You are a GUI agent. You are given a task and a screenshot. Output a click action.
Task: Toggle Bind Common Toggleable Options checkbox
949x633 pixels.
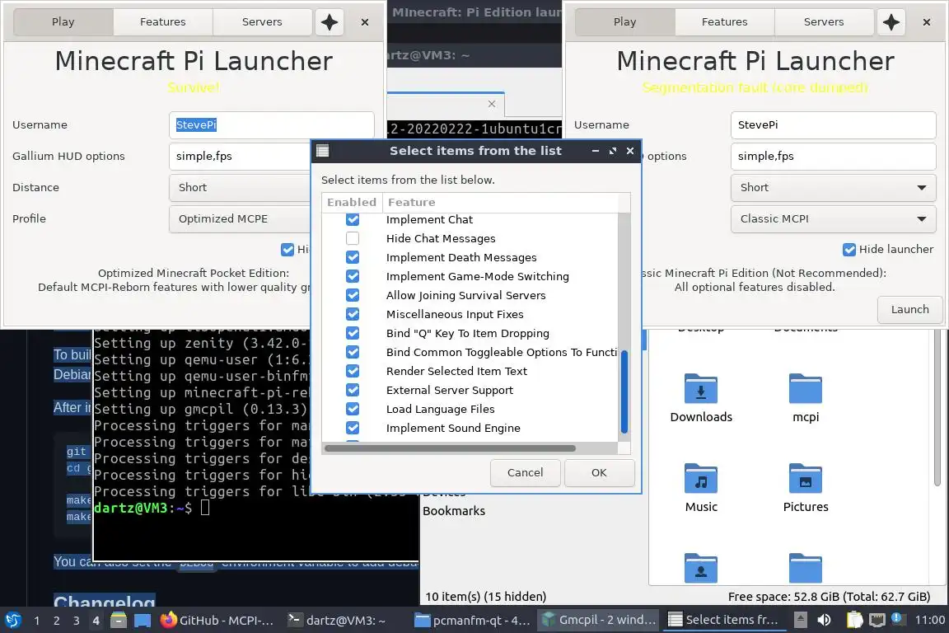(353, 352)
